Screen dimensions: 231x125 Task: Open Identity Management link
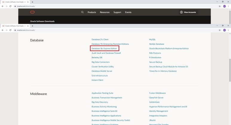coord(158,111)
